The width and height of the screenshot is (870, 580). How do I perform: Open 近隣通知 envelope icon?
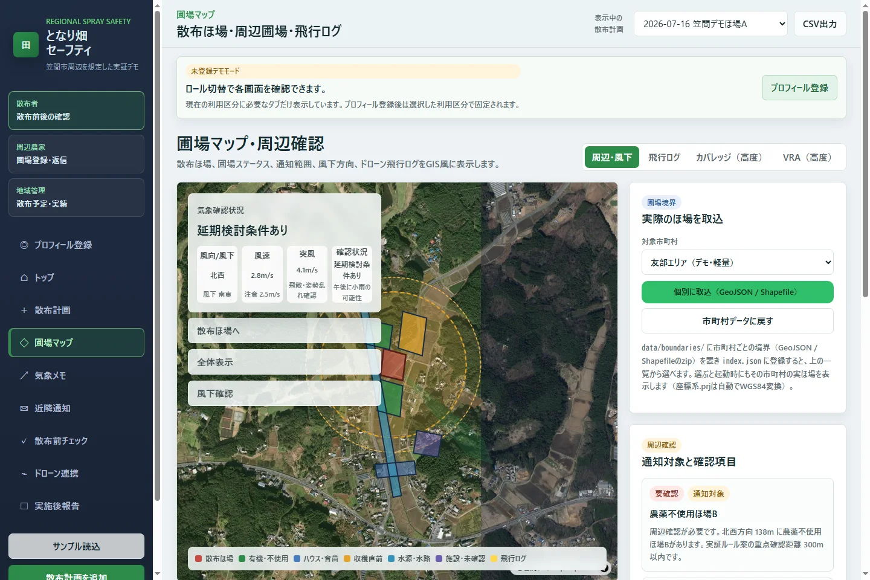[x=24, y=408]
